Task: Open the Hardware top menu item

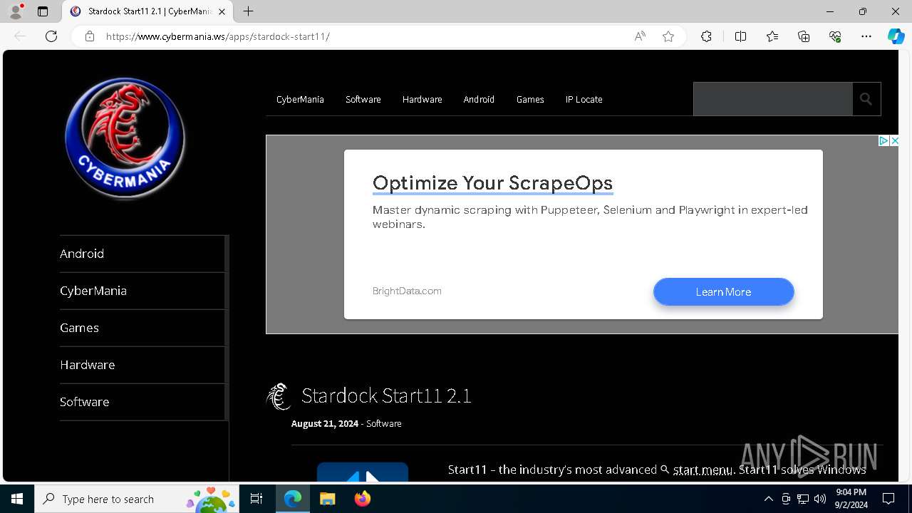Action: tap(422, 100)
